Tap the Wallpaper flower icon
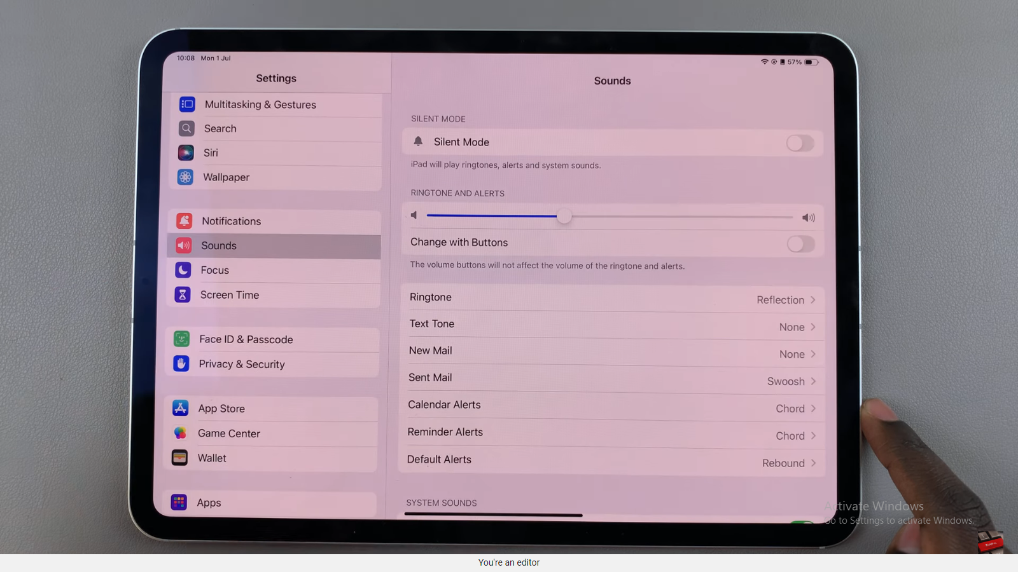The width and height of the screenshot is (1018, 572). pos(185,177)
